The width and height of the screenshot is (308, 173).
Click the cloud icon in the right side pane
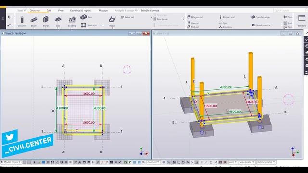pos(306,52)
